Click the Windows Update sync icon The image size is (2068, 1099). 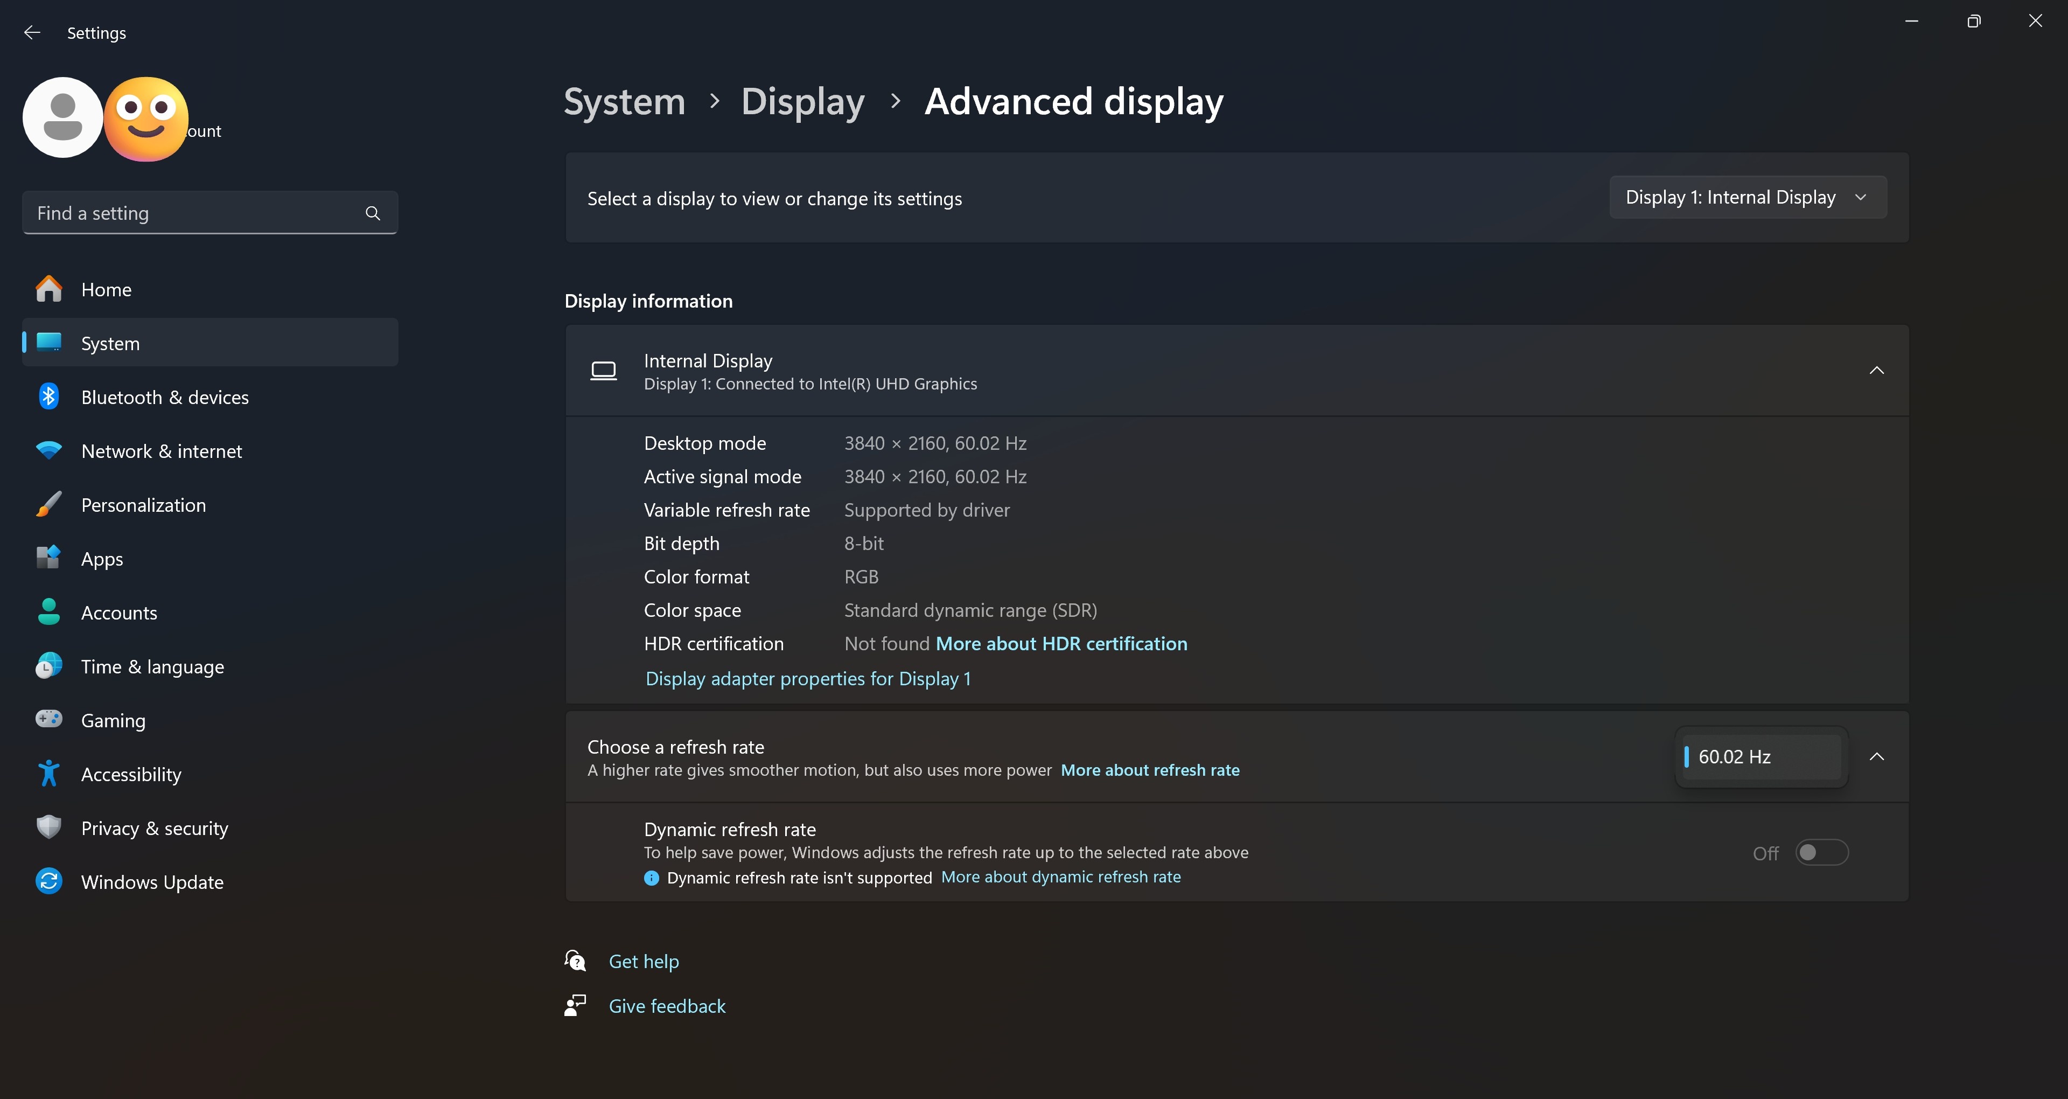[x=49, y=881]
